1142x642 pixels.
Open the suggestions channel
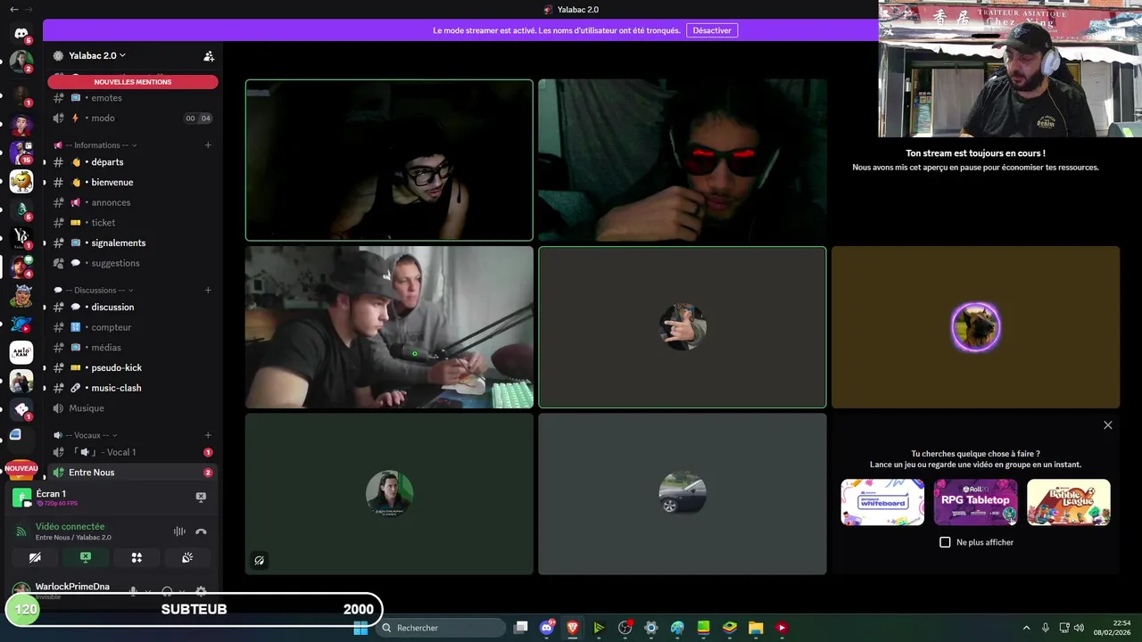[133, 263]
